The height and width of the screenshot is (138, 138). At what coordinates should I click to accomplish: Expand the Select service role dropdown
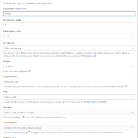click(69, 48)
